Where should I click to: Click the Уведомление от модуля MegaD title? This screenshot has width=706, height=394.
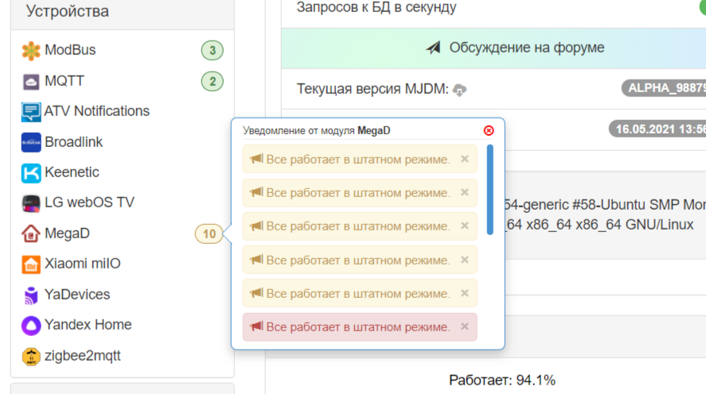coord(317,131)
